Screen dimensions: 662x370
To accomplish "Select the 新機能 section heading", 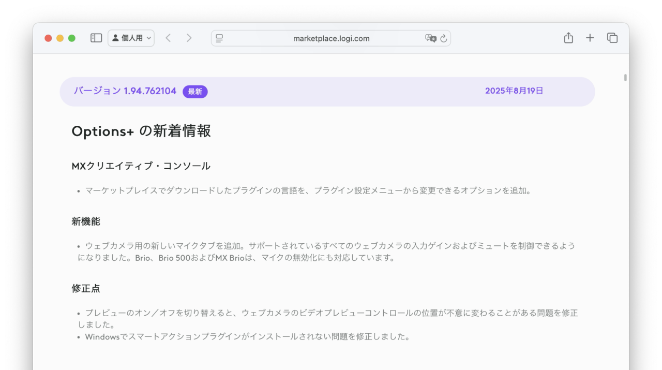I will tap(86, 221).
